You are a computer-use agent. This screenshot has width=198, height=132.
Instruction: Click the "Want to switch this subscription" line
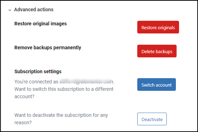point(64,89)
